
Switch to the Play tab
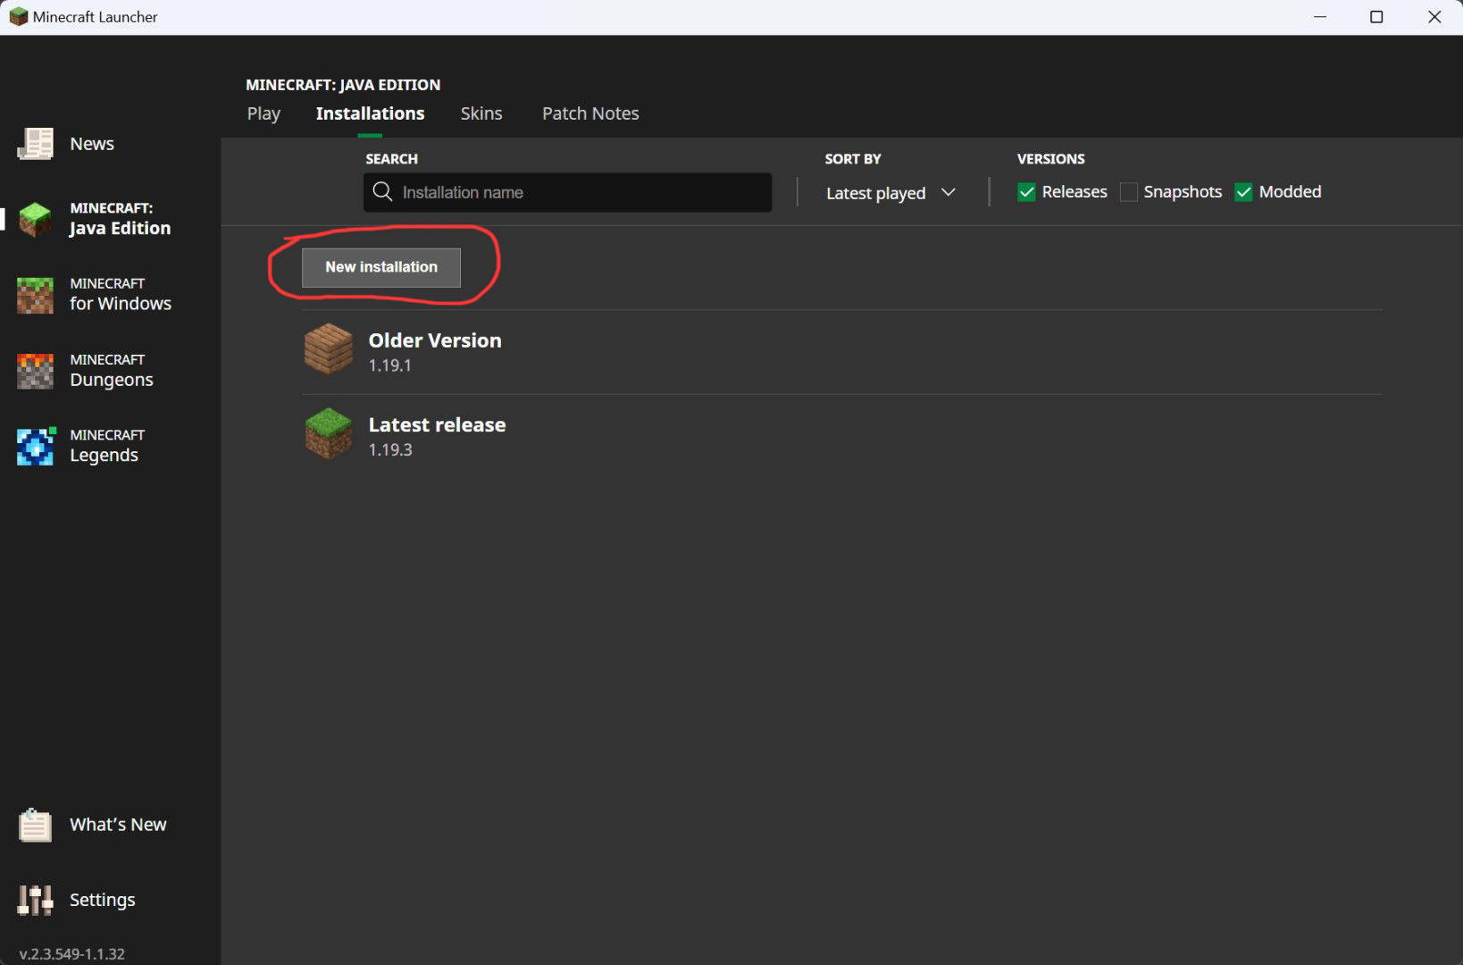pos(263,113)
